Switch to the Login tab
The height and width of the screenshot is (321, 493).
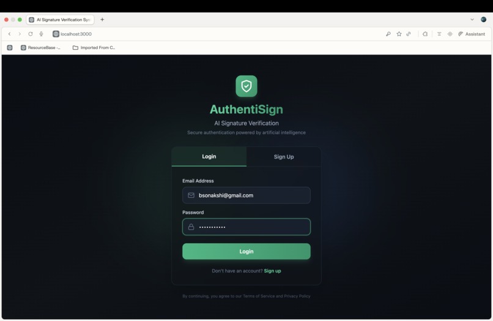[209, 157]
